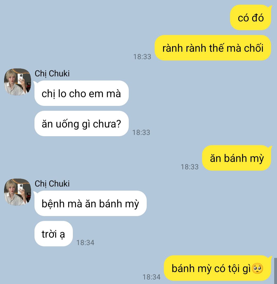Open Chị Chuki's lower profile avatar
Image resolution: width=277 pixels, height=284 pixels.
[x=17, y=192]
